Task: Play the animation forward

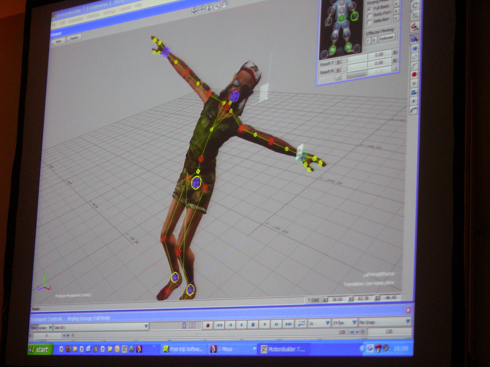Action: pos(265,324)
